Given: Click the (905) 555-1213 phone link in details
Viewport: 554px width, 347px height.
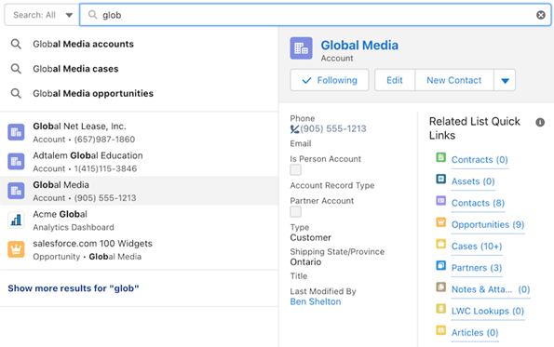Looking at the screenshot, I should point(333,128).
